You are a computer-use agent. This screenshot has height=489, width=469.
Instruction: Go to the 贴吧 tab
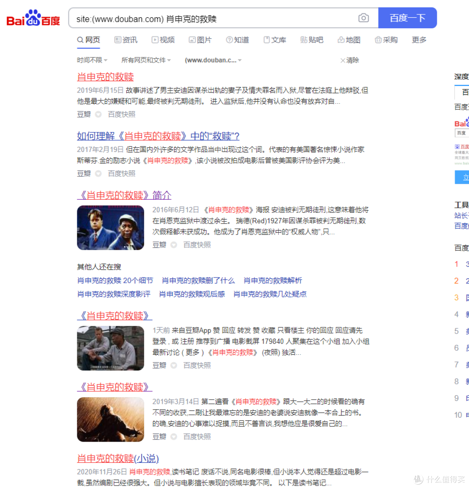coord(312,40)
